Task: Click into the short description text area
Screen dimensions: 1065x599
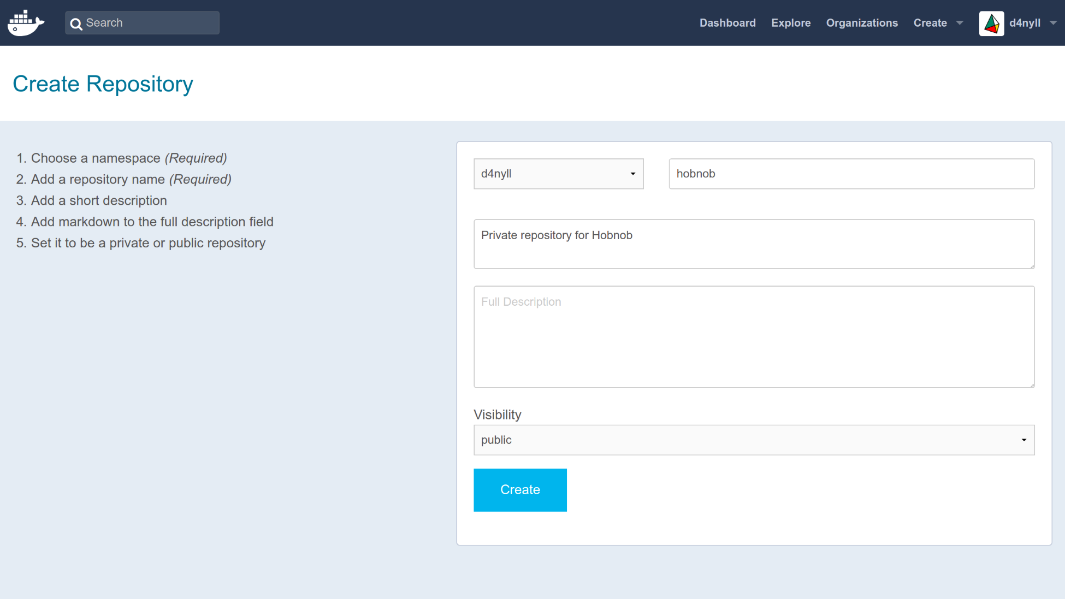Action: click(754, 244)
